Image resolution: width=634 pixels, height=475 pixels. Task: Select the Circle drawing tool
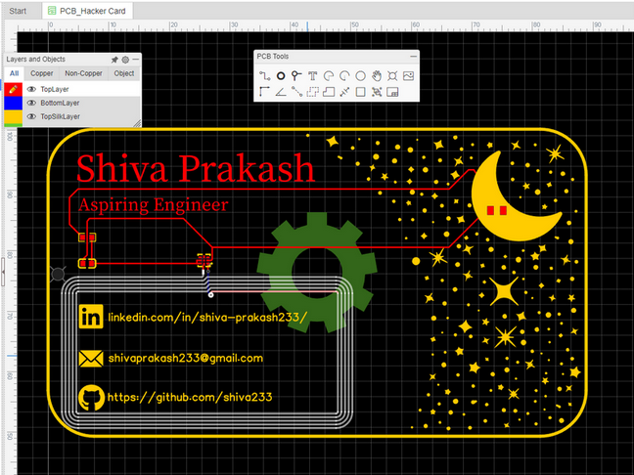click(x=360, y=75)
